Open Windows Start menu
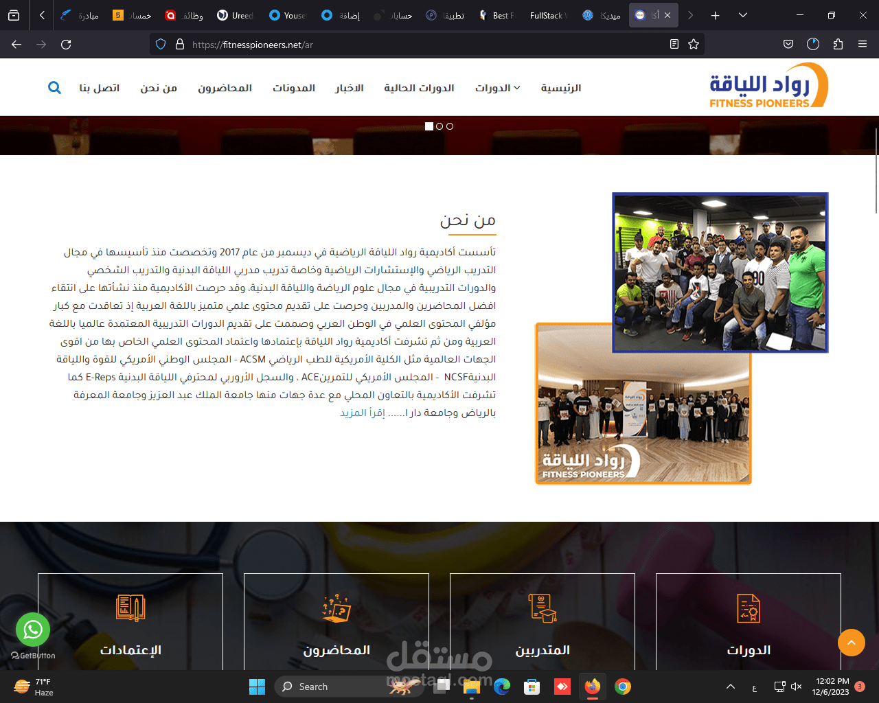The image size is (879, 703). coord(257,687)
